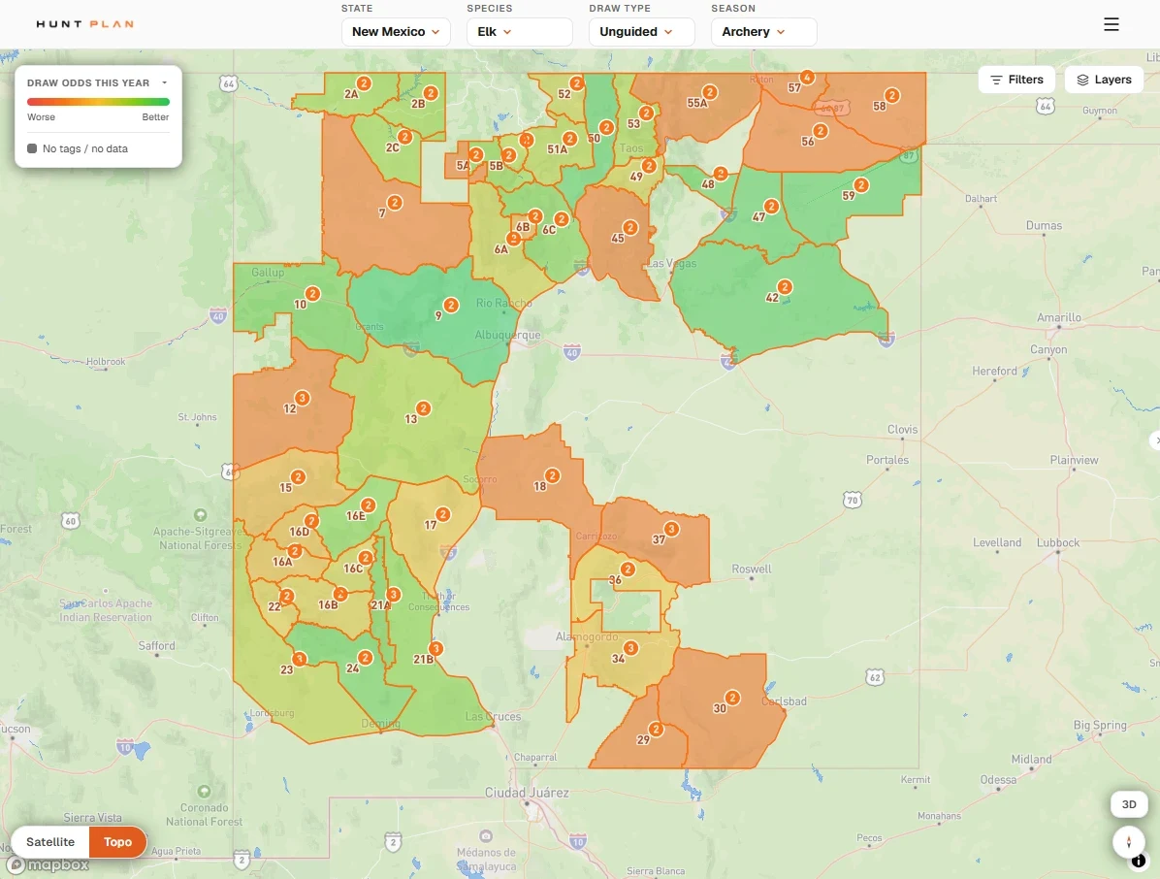Select hunt unit label 22

pyautogui.click(x=274, y=606)
